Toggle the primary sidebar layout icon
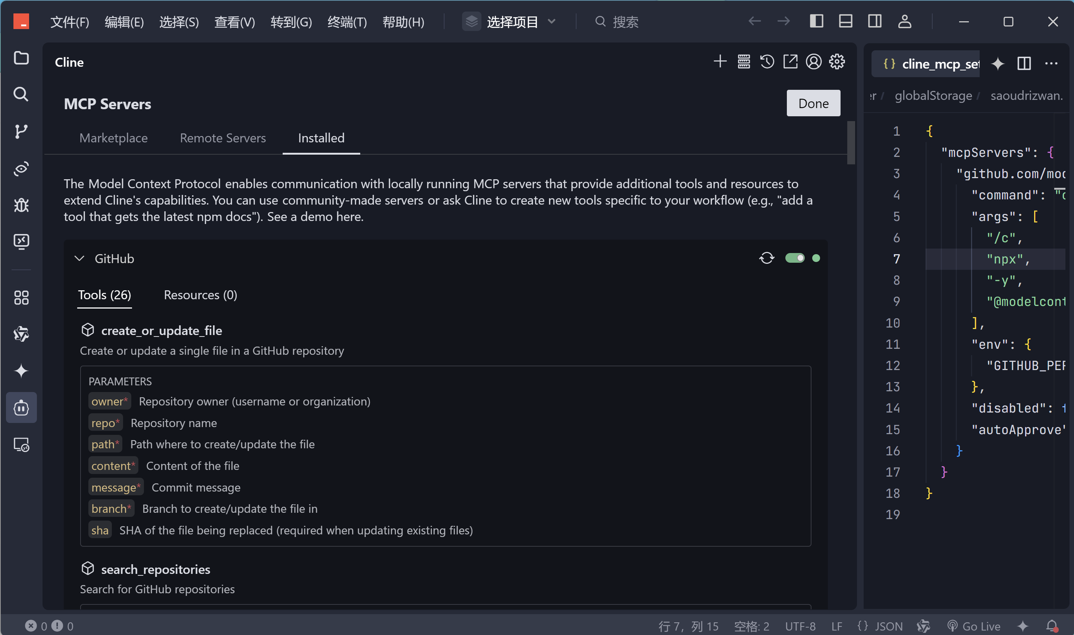 [816, 21]
